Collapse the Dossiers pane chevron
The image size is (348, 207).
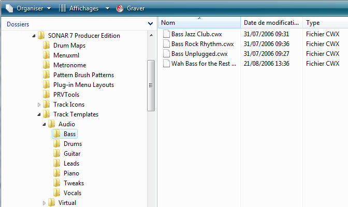click(x=150, y=23)
